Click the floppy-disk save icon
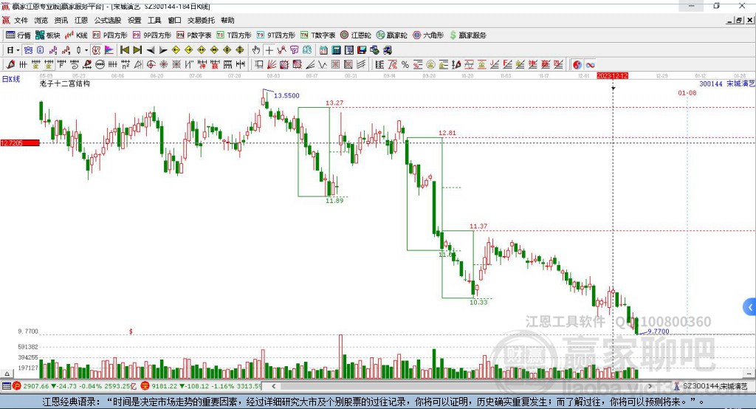The width and height of the screenshot is (756, 409). pos(362,50)
